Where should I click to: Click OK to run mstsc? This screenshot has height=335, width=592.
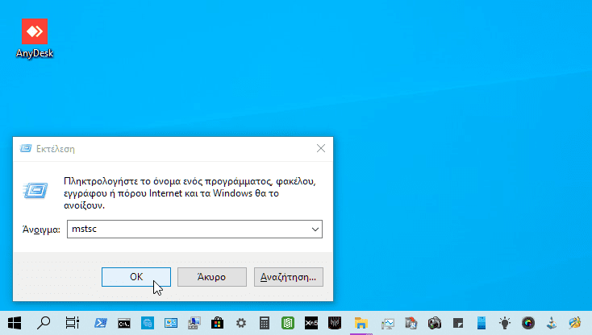136,277
